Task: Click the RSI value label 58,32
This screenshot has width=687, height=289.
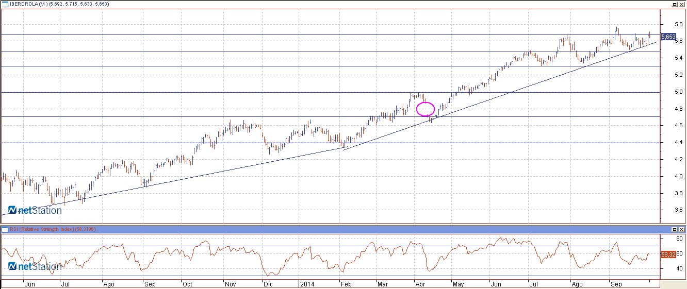Action: coord(668,254)
